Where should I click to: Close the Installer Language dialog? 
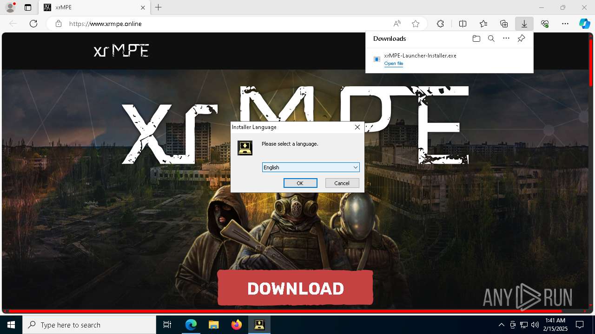tap(357, 127)
